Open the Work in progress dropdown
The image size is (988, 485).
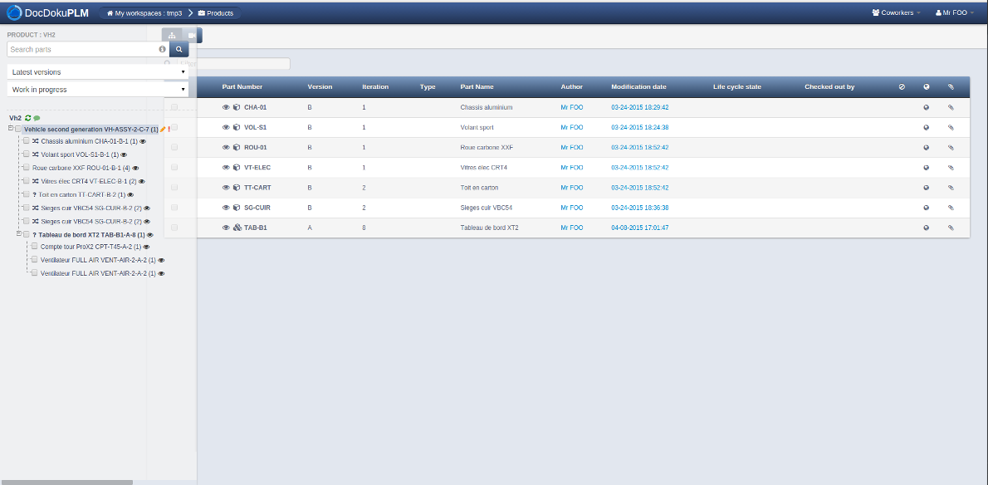tap(98, 90)
